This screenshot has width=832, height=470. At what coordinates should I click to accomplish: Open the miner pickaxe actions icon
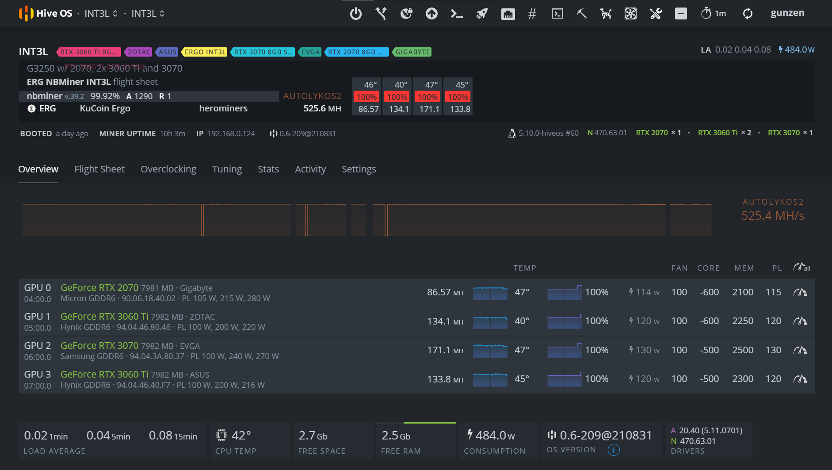[582, 14]
